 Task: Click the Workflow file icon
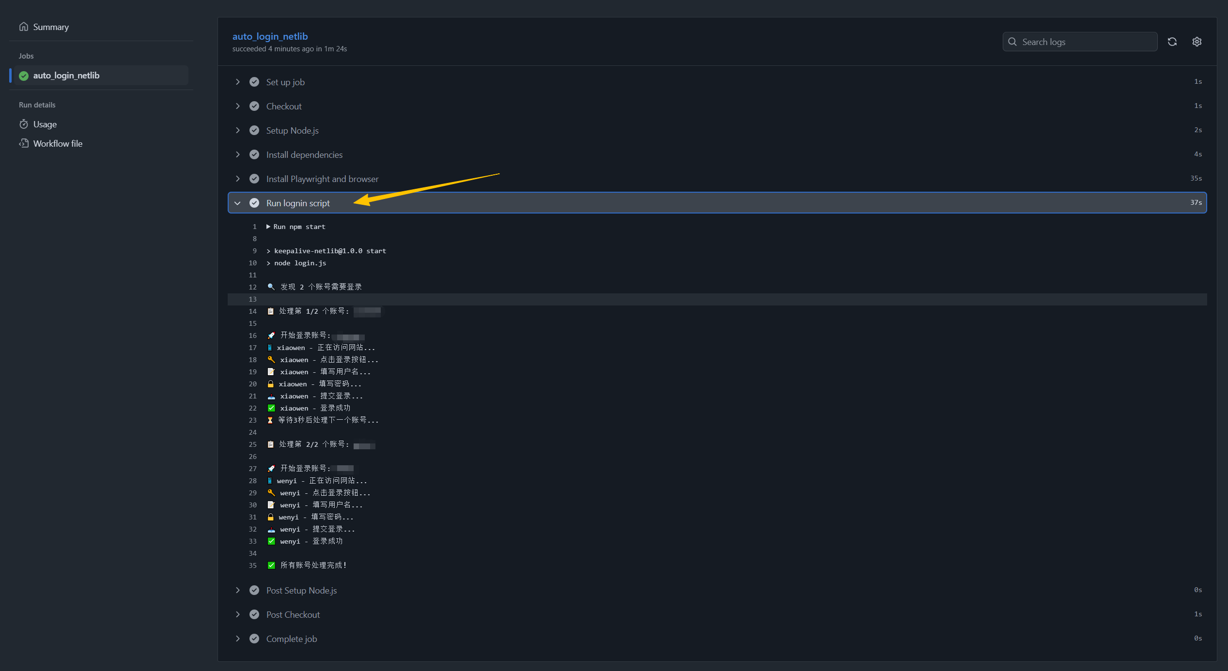23,143
